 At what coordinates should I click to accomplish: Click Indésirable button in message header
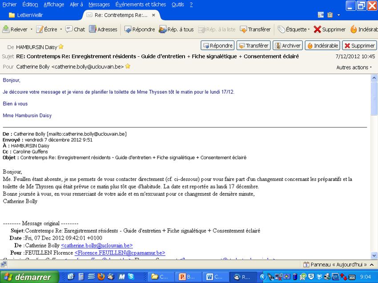point(322,45)
